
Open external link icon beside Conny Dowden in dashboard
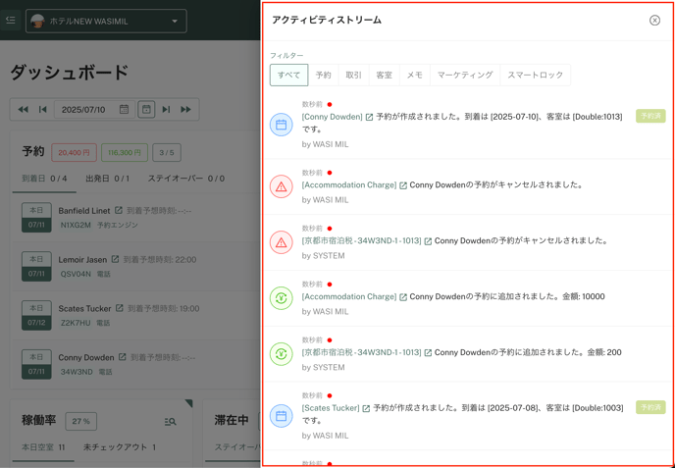click(x=123, y=357)
